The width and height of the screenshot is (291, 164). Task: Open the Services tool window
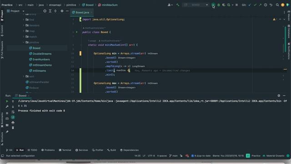tap(82, 150)
